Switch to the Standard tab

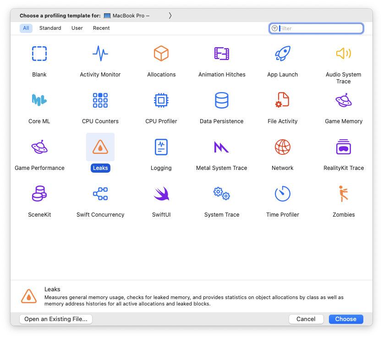pos(50,28)
